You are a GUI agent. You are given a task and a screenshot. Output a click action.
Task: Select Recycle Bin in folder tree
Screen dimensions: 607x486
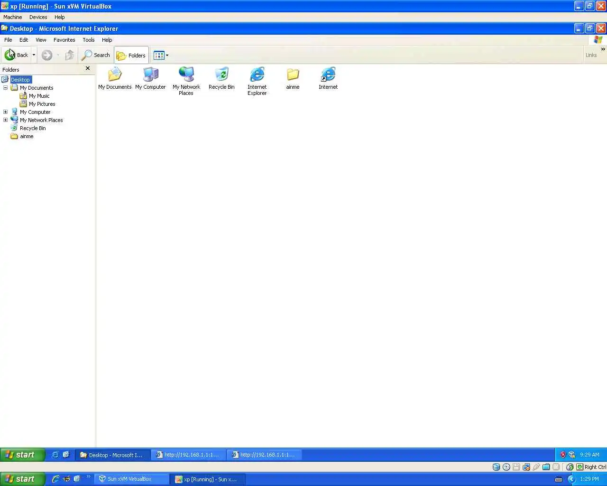click(33, 128)
